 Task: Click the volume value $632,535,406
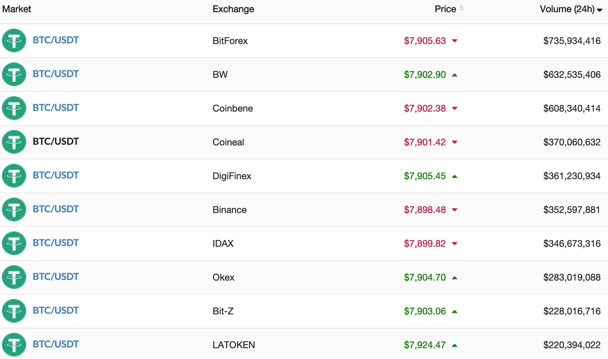click(572, 75)
